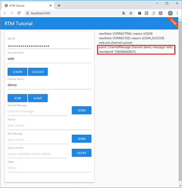Click the LOGOUT button
The height and width of the screenshot is (188, 182).
[x=38, y=72]
